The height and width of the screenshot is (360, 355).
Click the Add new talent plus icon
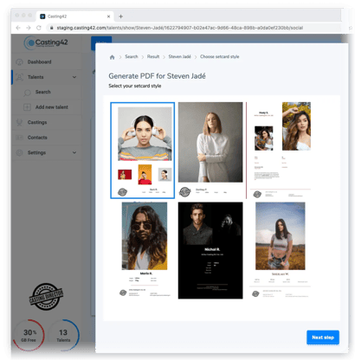click(x=27, y=107)
